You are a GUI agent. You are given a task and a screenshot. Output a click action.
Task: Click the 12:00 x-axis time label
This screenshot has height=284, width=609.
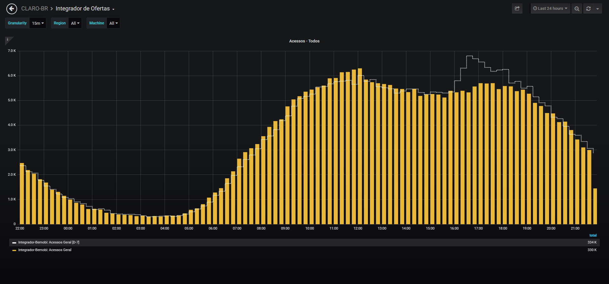pos(358,229)
